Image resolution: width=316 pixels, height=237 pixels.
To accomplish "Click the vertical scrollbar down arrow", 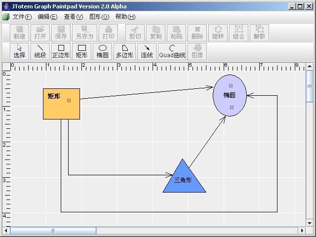I will click(x=310, y=223).
